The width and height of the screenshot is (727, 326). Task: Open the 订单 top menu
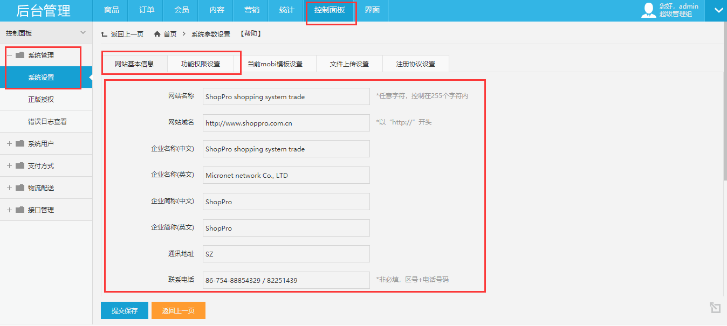click(147, 10)
